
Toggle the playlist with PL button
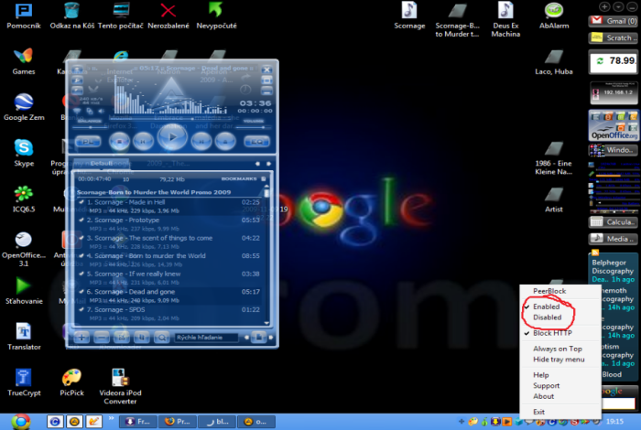point(88,142)
